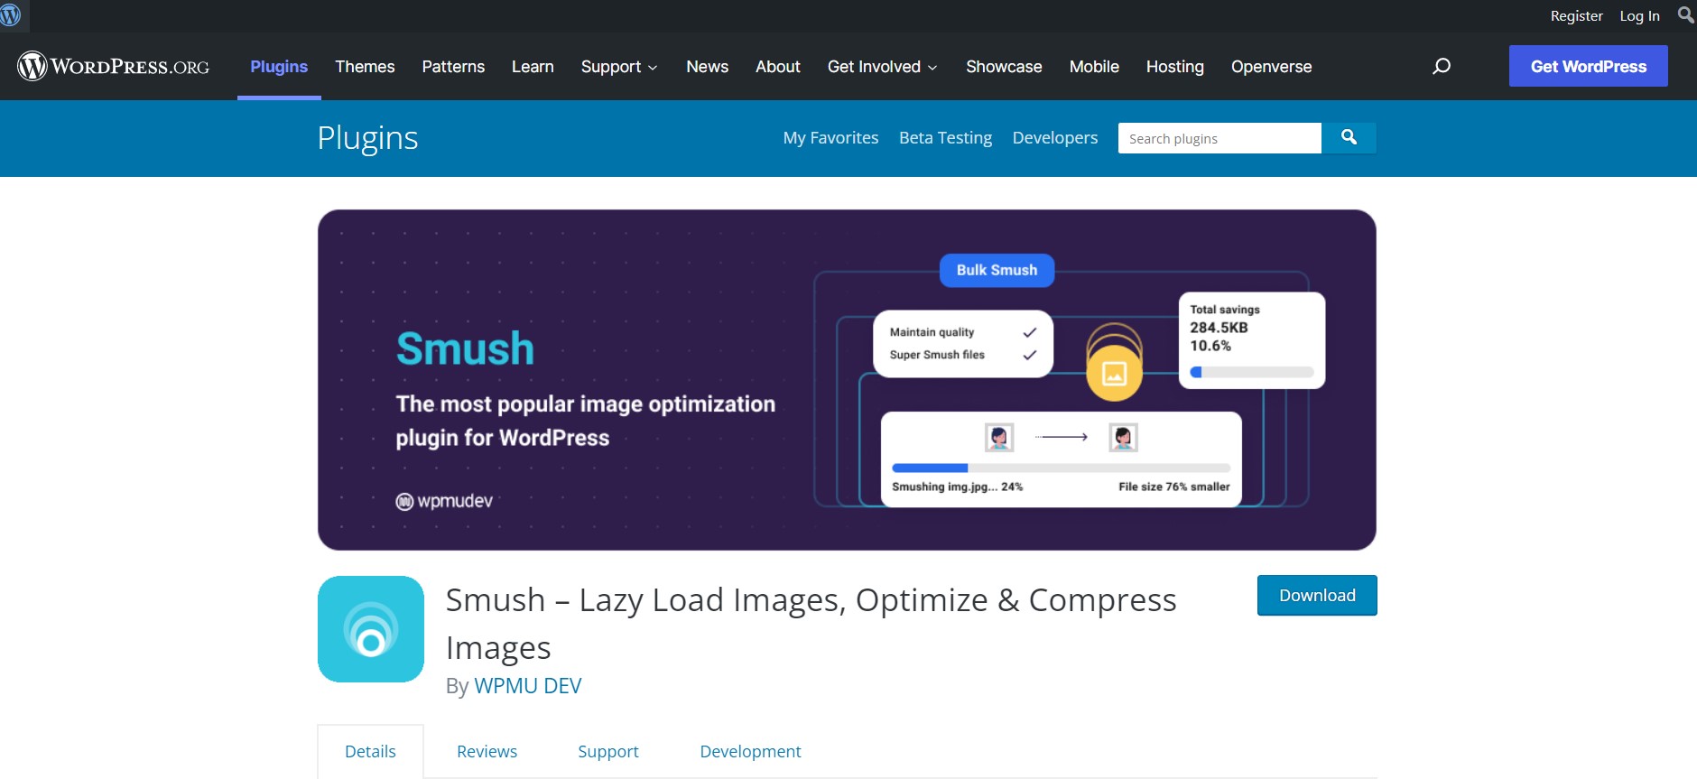Click the wpmudev logo in banner
Viewport: 1697px width, 779px height.
(x=444, y=501)
